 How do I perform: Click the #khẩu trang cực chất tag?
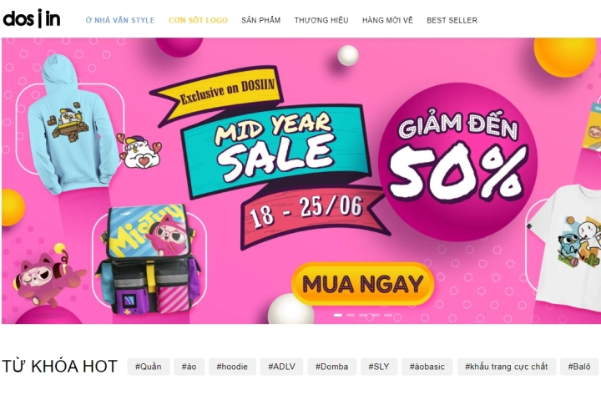[507, 367]
